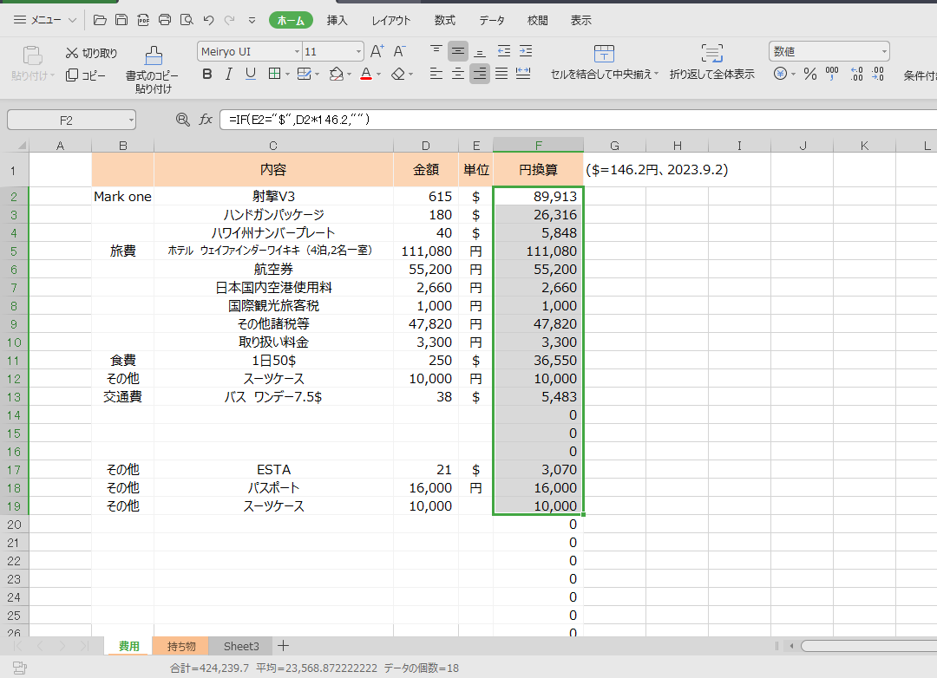Apply the red font color swatch
The height and width of the screenshot is (678, 937).
(366, 75)
